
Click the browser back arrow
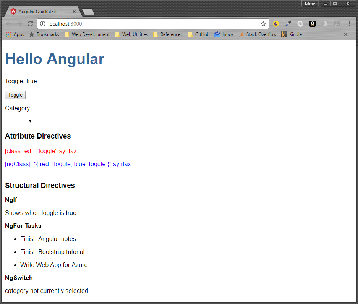pyautogui.click(x=9, y=24)
